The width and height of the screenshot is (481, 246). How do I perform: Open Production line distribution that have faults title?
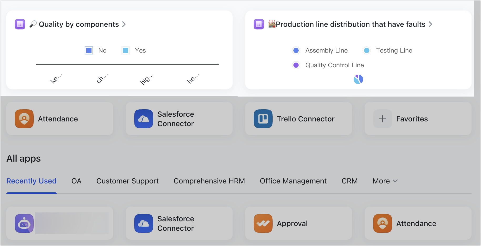[351, 24]
